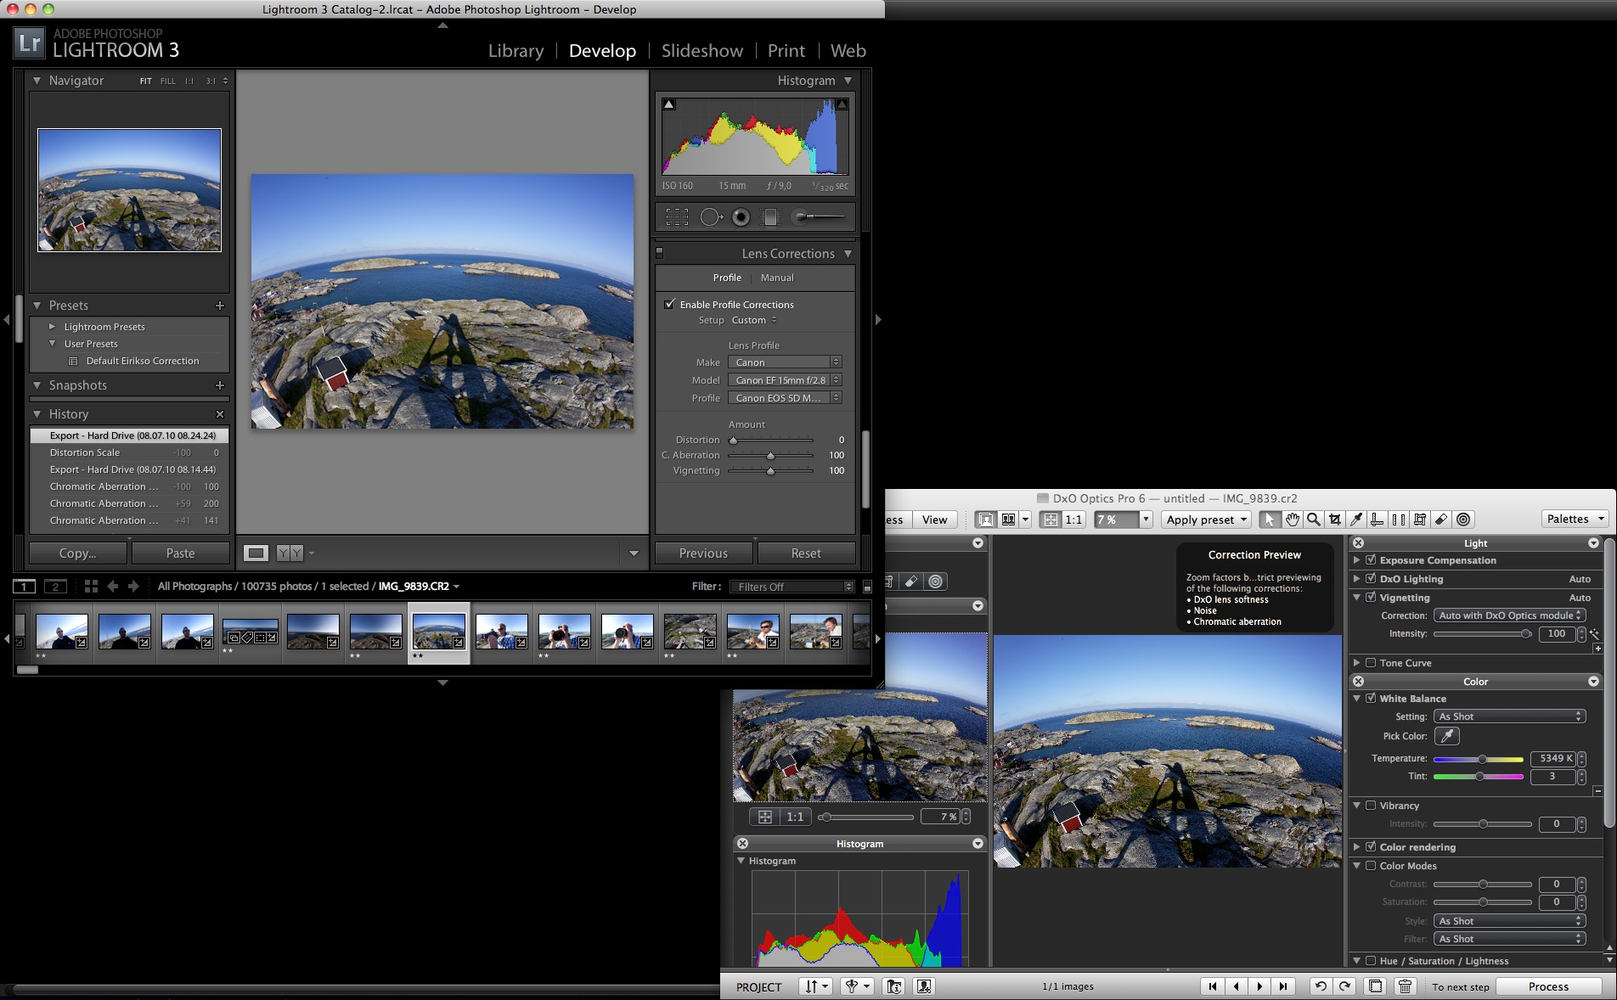Select the Crop Overlay tool in Lightroom
Screen dimensions: 1617x1000
tap(677, 218)
